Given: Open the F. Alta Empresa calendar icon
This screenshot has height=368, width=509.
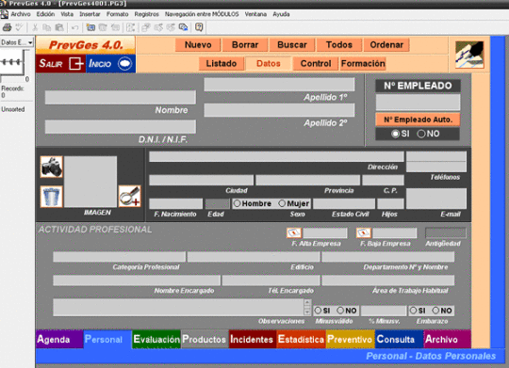Looking at the screenshot, I should point(294,232).
